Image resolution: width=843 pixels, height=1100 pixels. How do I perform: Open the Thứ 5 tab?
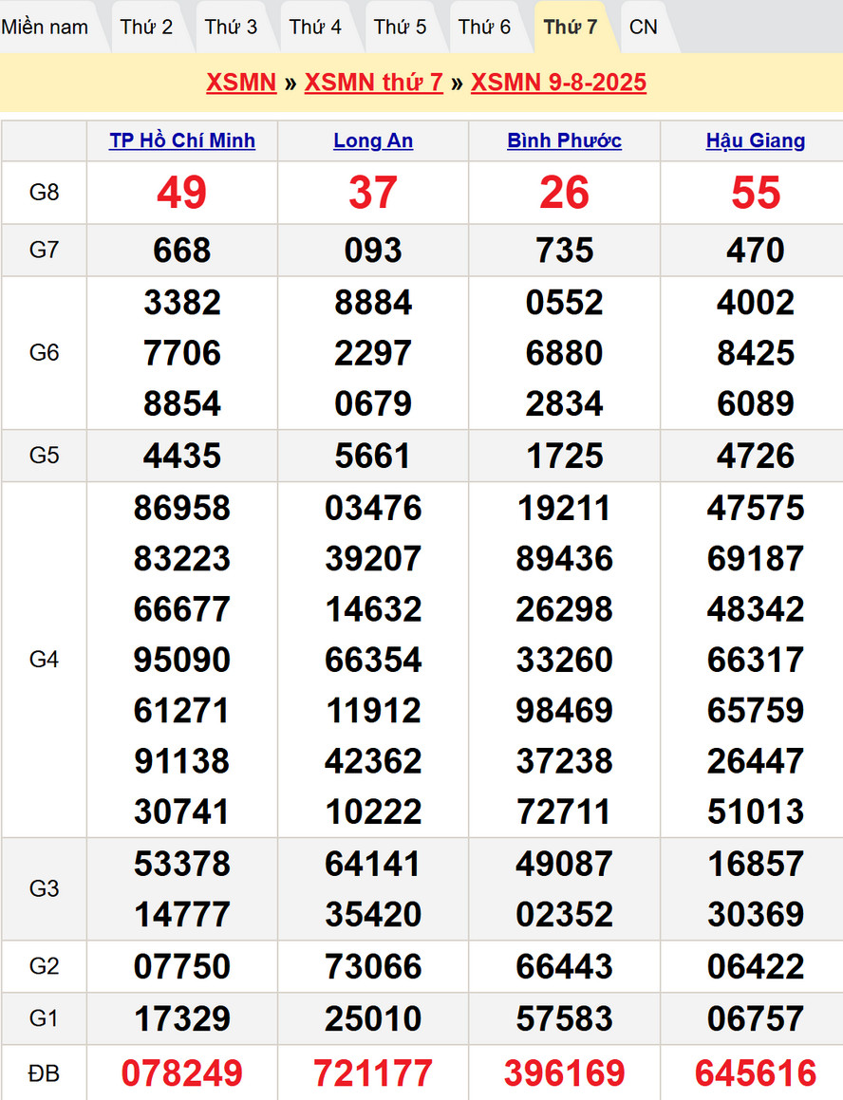[x=400, y=27]
